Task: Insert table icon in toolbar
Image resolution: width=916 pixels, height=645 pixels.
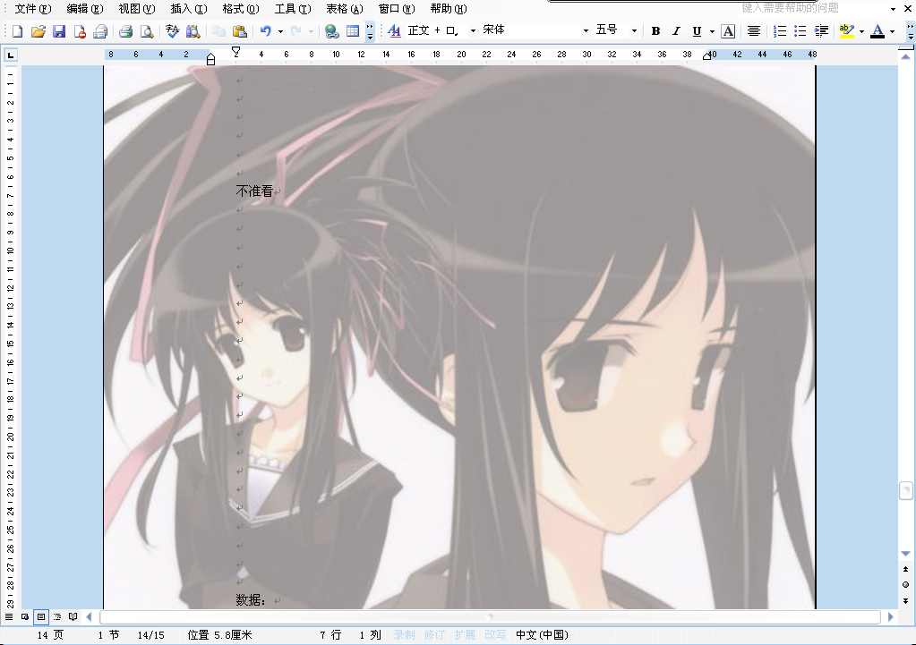Action: tap(352, 31)
